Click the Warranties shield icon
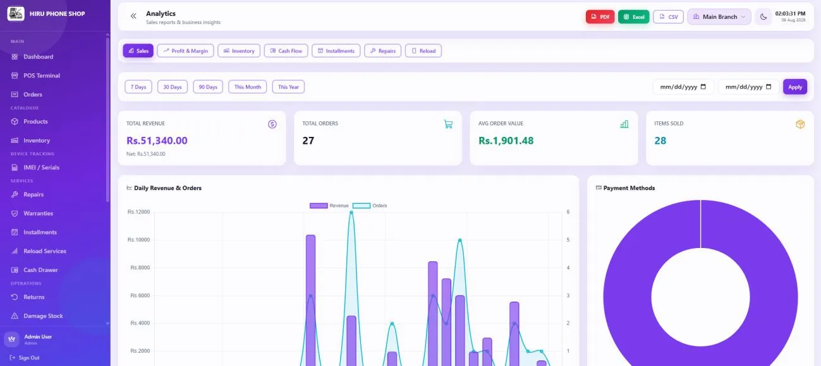Image resolution: width=821 pixels, height=366 pixels. [x=15, y=214]
